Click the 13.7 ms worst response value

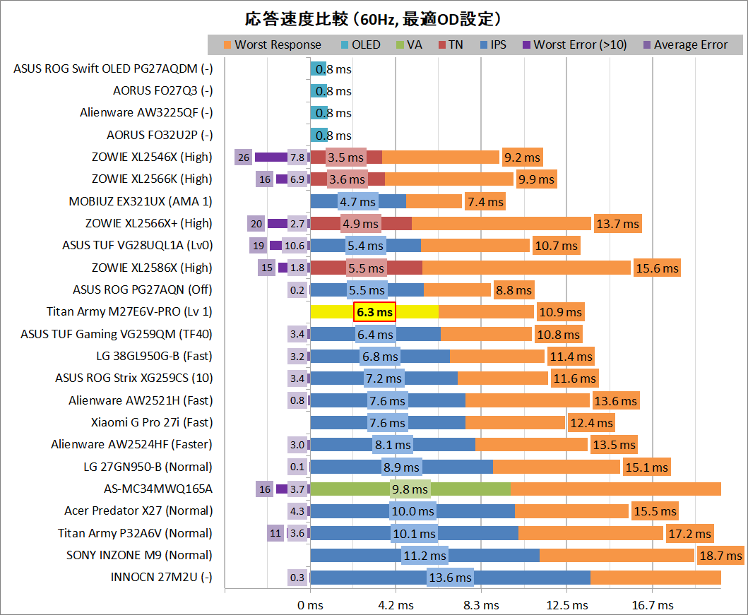click(x=618, y=224)
